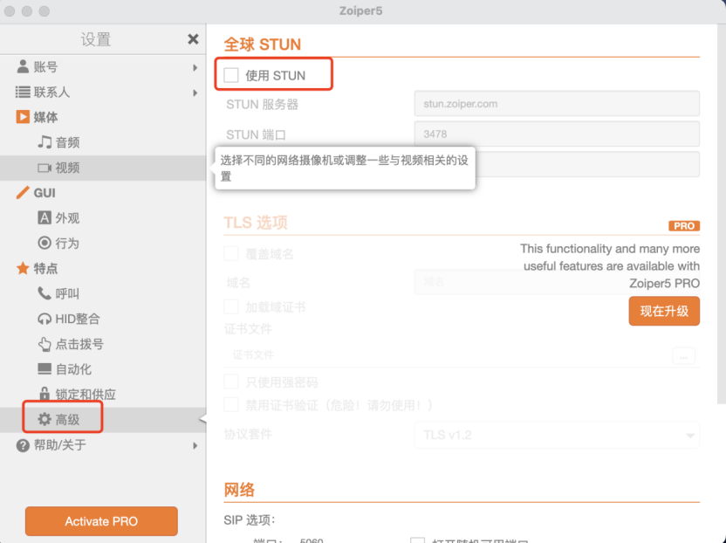Click the 联系人 list icon
The width and height of the screenshot is (726, 543).
[x=23, y=92]
